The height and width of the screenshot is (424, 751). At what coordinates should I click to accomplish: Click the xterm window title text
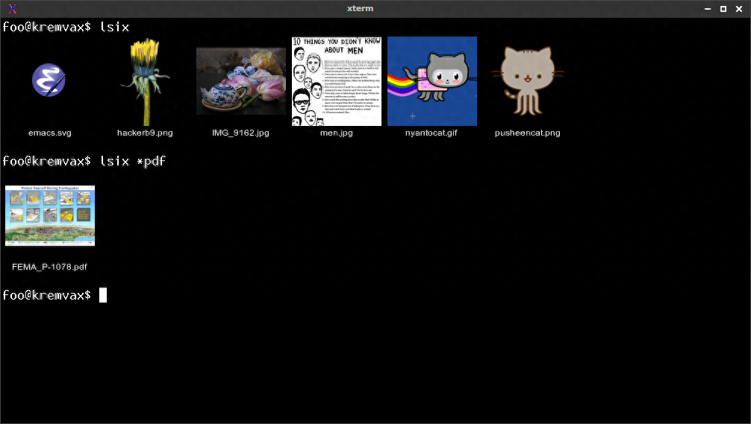point(360,9)
